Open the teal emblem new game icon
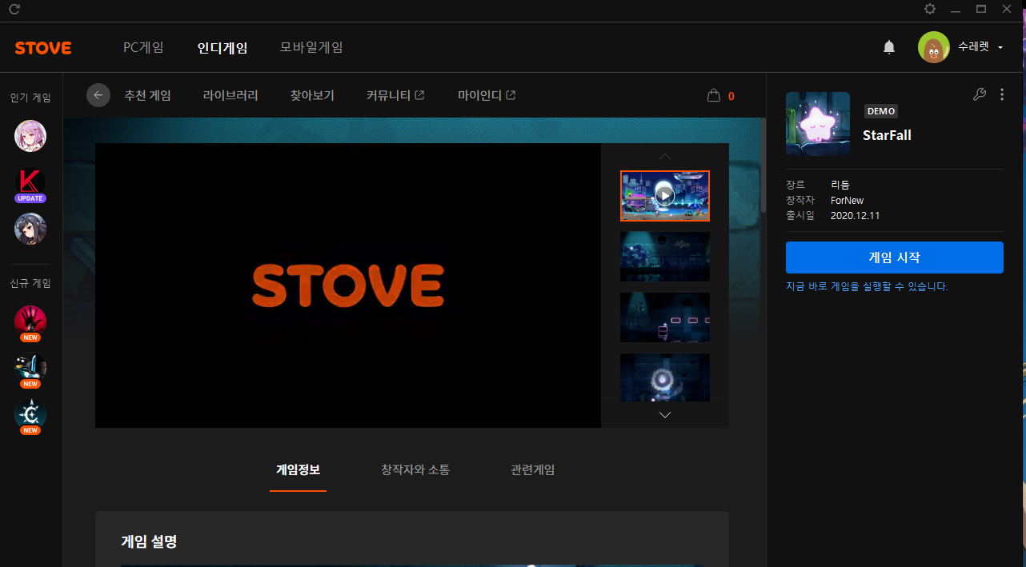 (30, 415)
